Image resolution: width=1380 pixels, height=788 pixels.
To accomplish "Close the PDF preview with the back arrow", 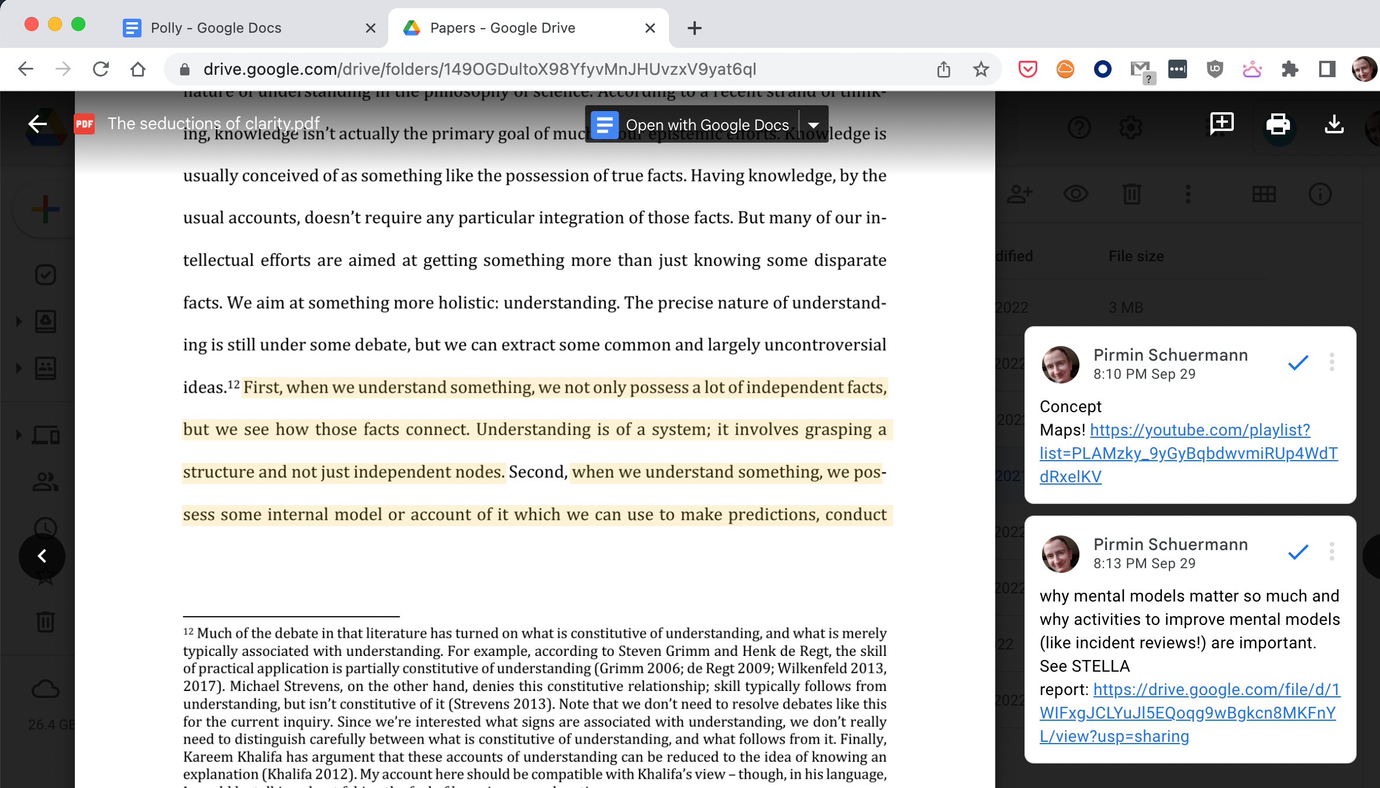I will pos(37,124).
